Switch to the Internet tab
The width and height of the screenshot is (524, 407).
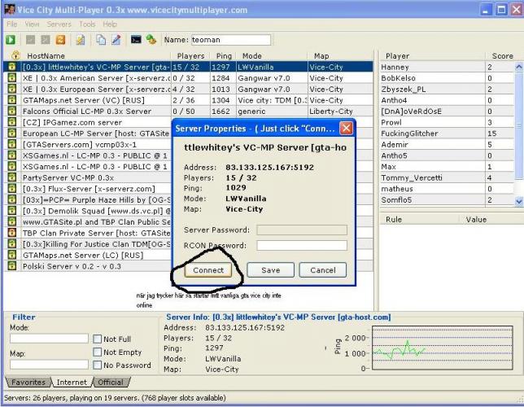pos(72,383)
